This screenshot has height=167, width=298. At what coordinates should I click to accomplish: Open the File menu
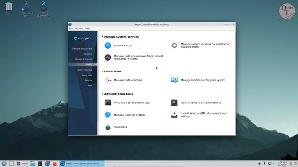tap(71, 28)
